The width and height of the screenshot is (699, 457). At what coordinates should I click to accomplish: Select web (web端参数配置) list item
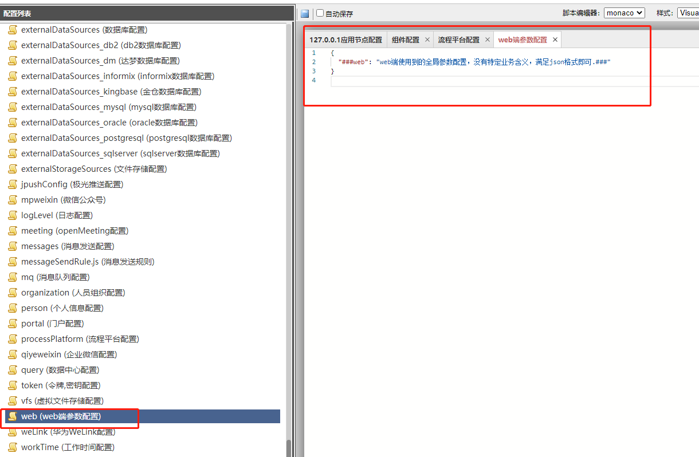(x=143, y=416)
